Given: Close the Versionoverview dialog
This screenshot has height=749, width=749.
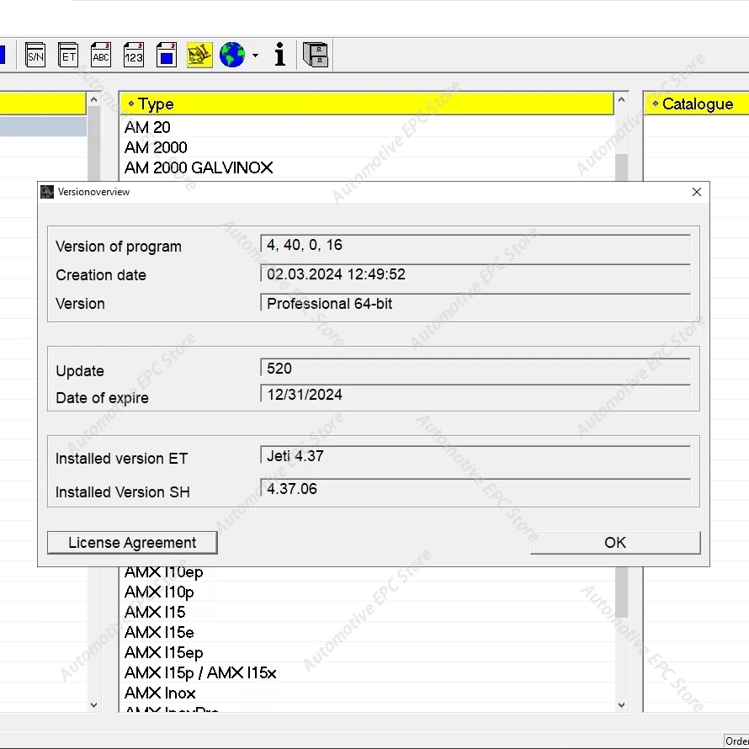Looking at the screenshot, I should click(x=696, y=192).
